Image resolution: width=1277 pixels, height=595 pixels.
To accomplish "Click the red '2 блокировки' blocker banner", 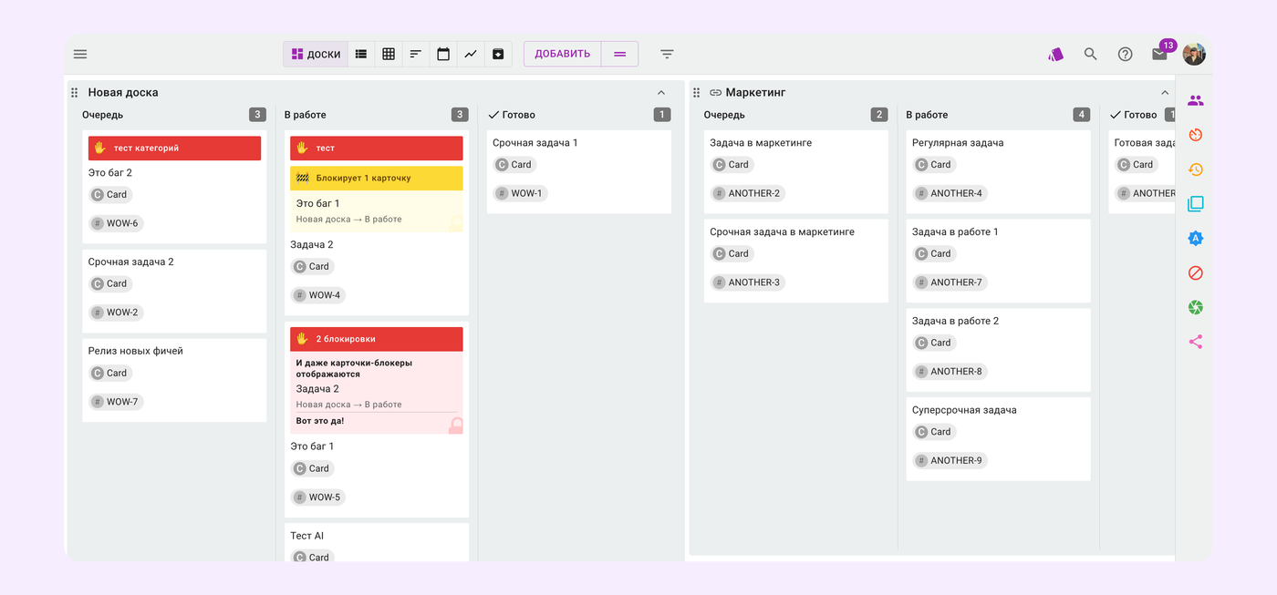I will pyautogui.click(x=376, y=339).
